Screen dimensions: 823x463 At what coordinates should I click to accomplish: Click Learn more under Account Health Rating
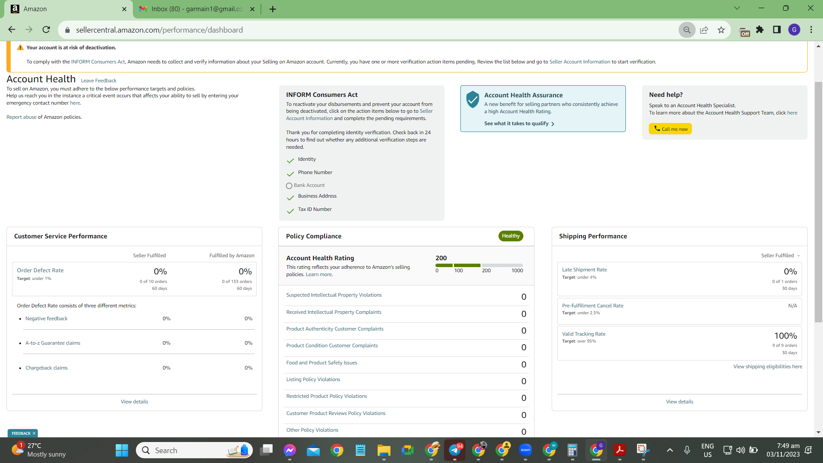coord(318,274)
